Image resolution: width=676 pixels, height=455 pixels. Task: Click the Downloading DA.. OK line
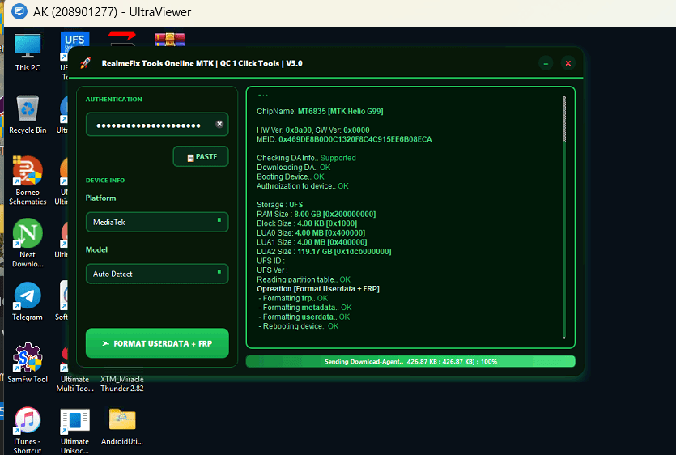294,168
